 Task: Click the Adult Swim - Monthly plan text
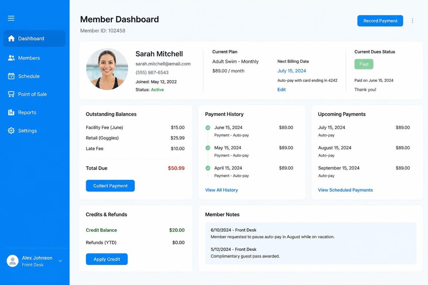(x=235, y=61)
